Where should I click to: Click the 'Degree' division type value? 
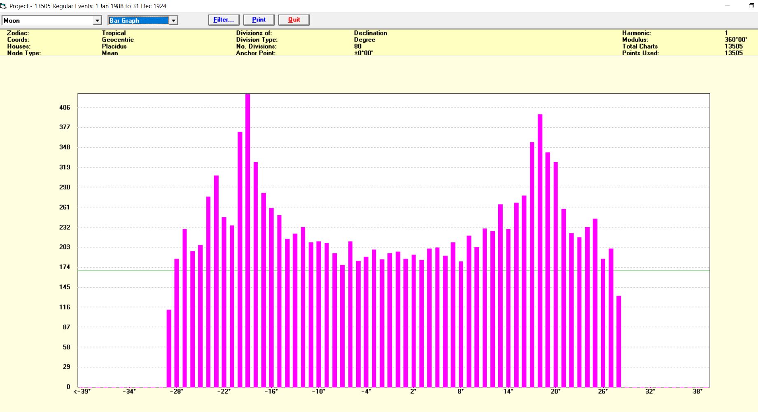coord(364,40)
